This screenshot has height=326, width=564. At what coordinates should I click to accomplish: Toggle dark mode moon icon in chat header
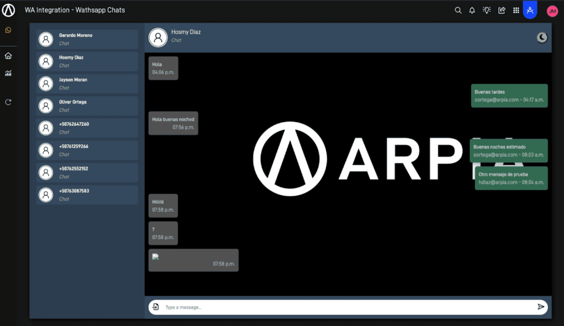point(542,37)
